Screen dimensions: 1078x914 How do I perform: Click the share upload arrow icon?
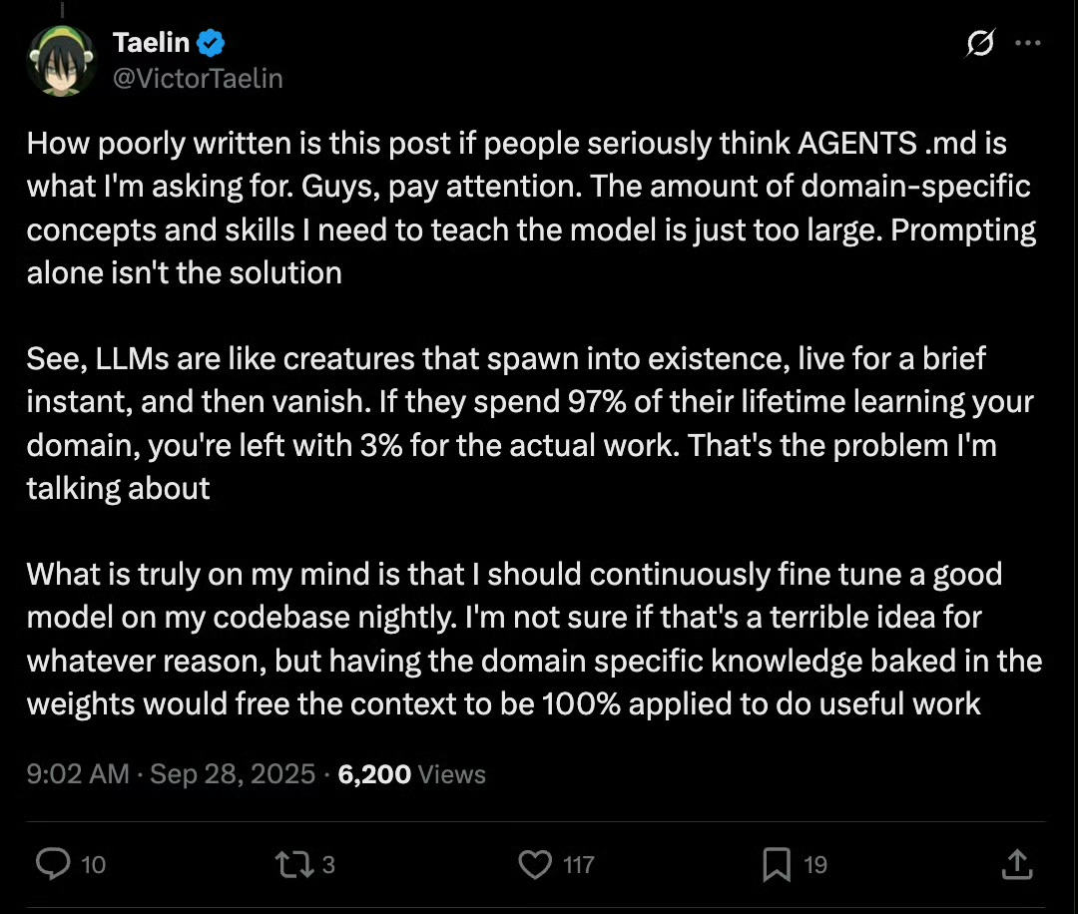pos(1015,864)
